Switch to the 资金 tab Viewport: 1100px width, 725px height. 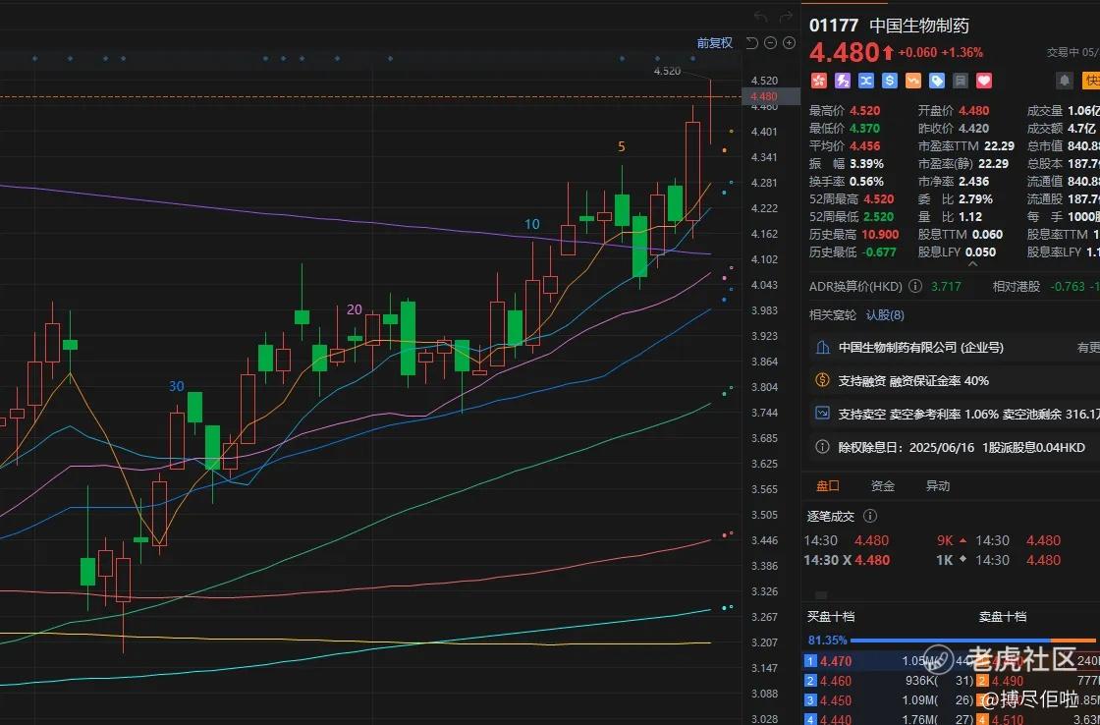click(883, 485)
